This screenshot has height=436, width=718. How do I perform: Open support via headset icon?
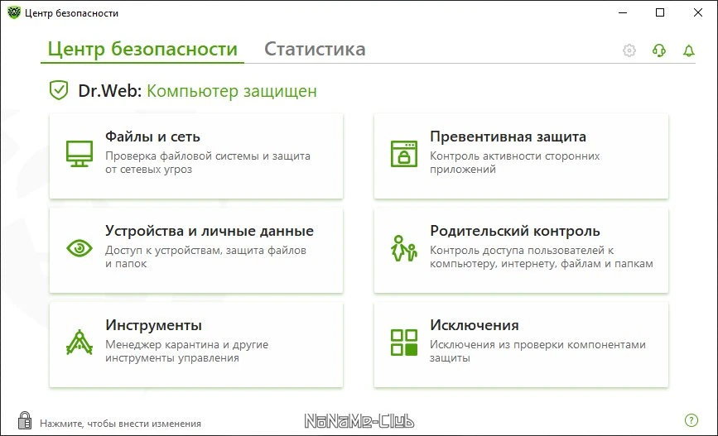point(659,50)
